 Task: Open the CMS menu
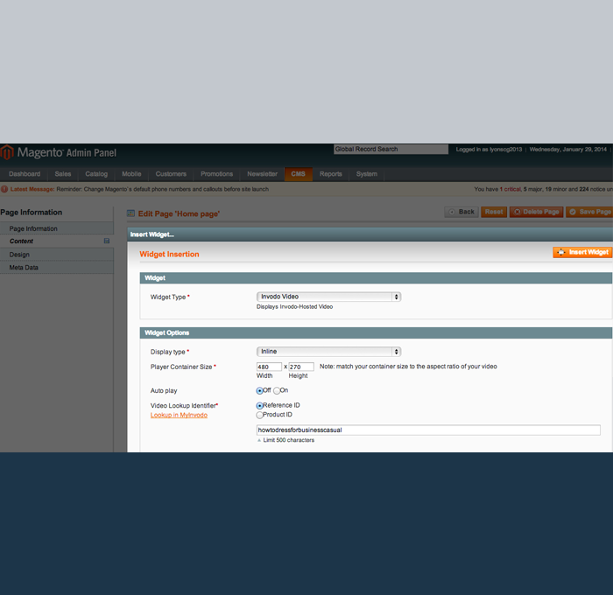point(299,174)
